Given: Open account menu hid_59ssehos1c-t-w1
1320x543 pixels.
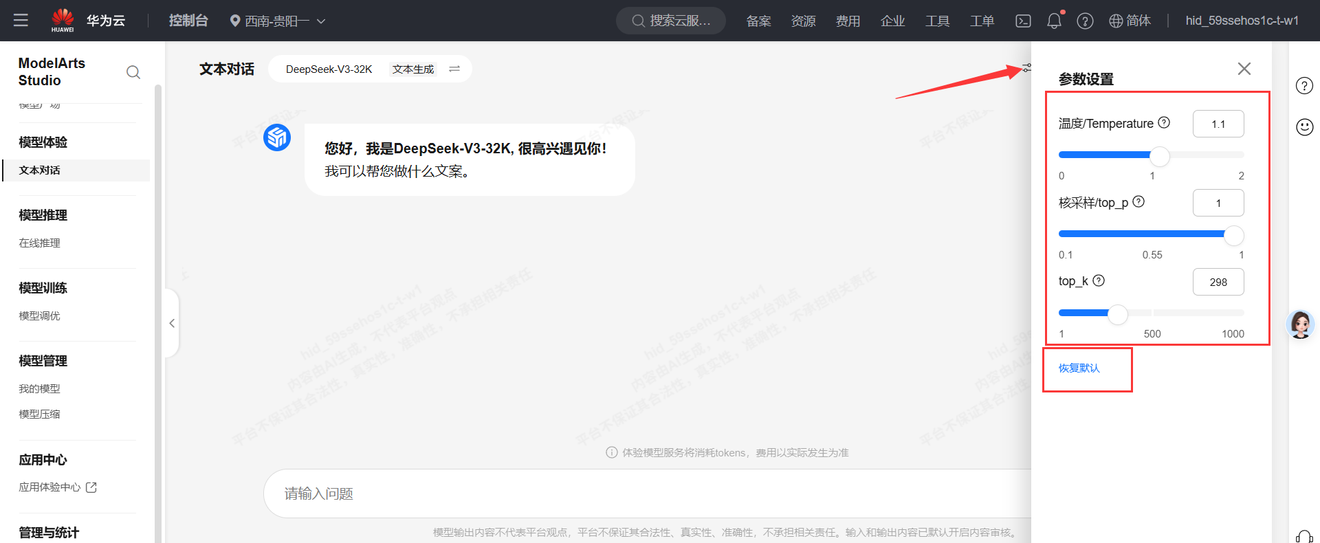Looking at the screenshot, I should (x=1242, y=21).
